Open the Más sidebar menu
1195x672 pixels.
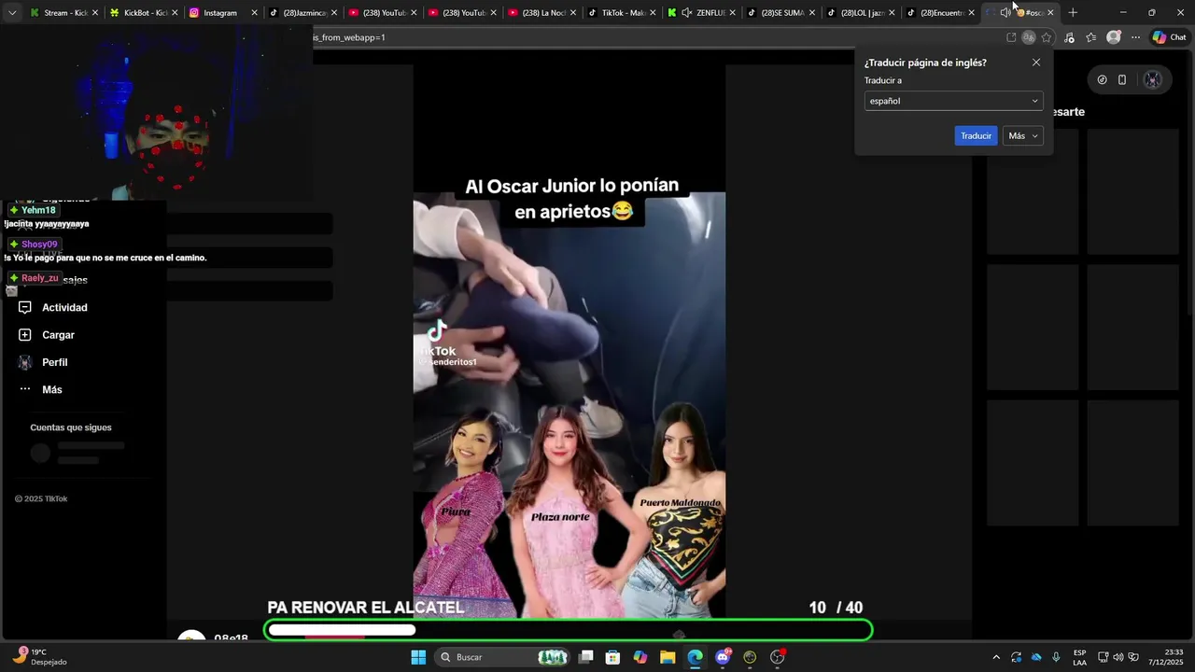pyautogui.click(x=51, y=389)
